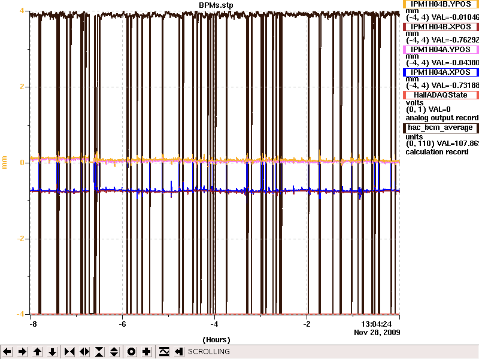Pan the plot left with the left arrow
The width and height of the screenshot is (479, 359).
7,352
